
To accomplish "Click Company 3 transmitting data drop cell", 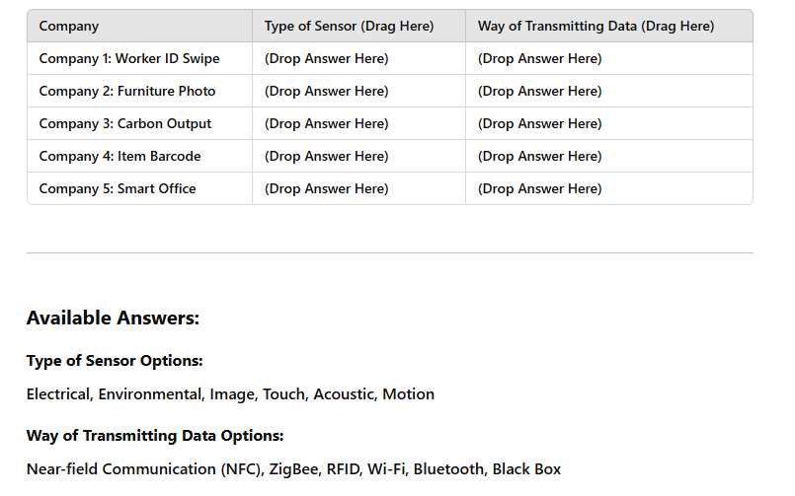I will (x=540, y=123).
